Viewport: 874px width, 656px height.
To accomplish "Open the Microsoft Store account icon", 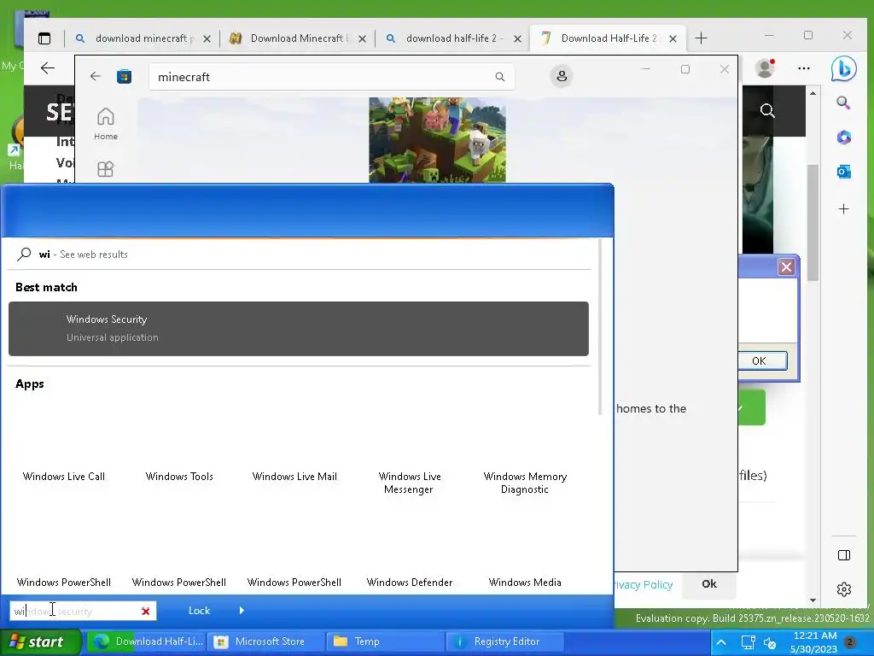I will pos(562,76).
